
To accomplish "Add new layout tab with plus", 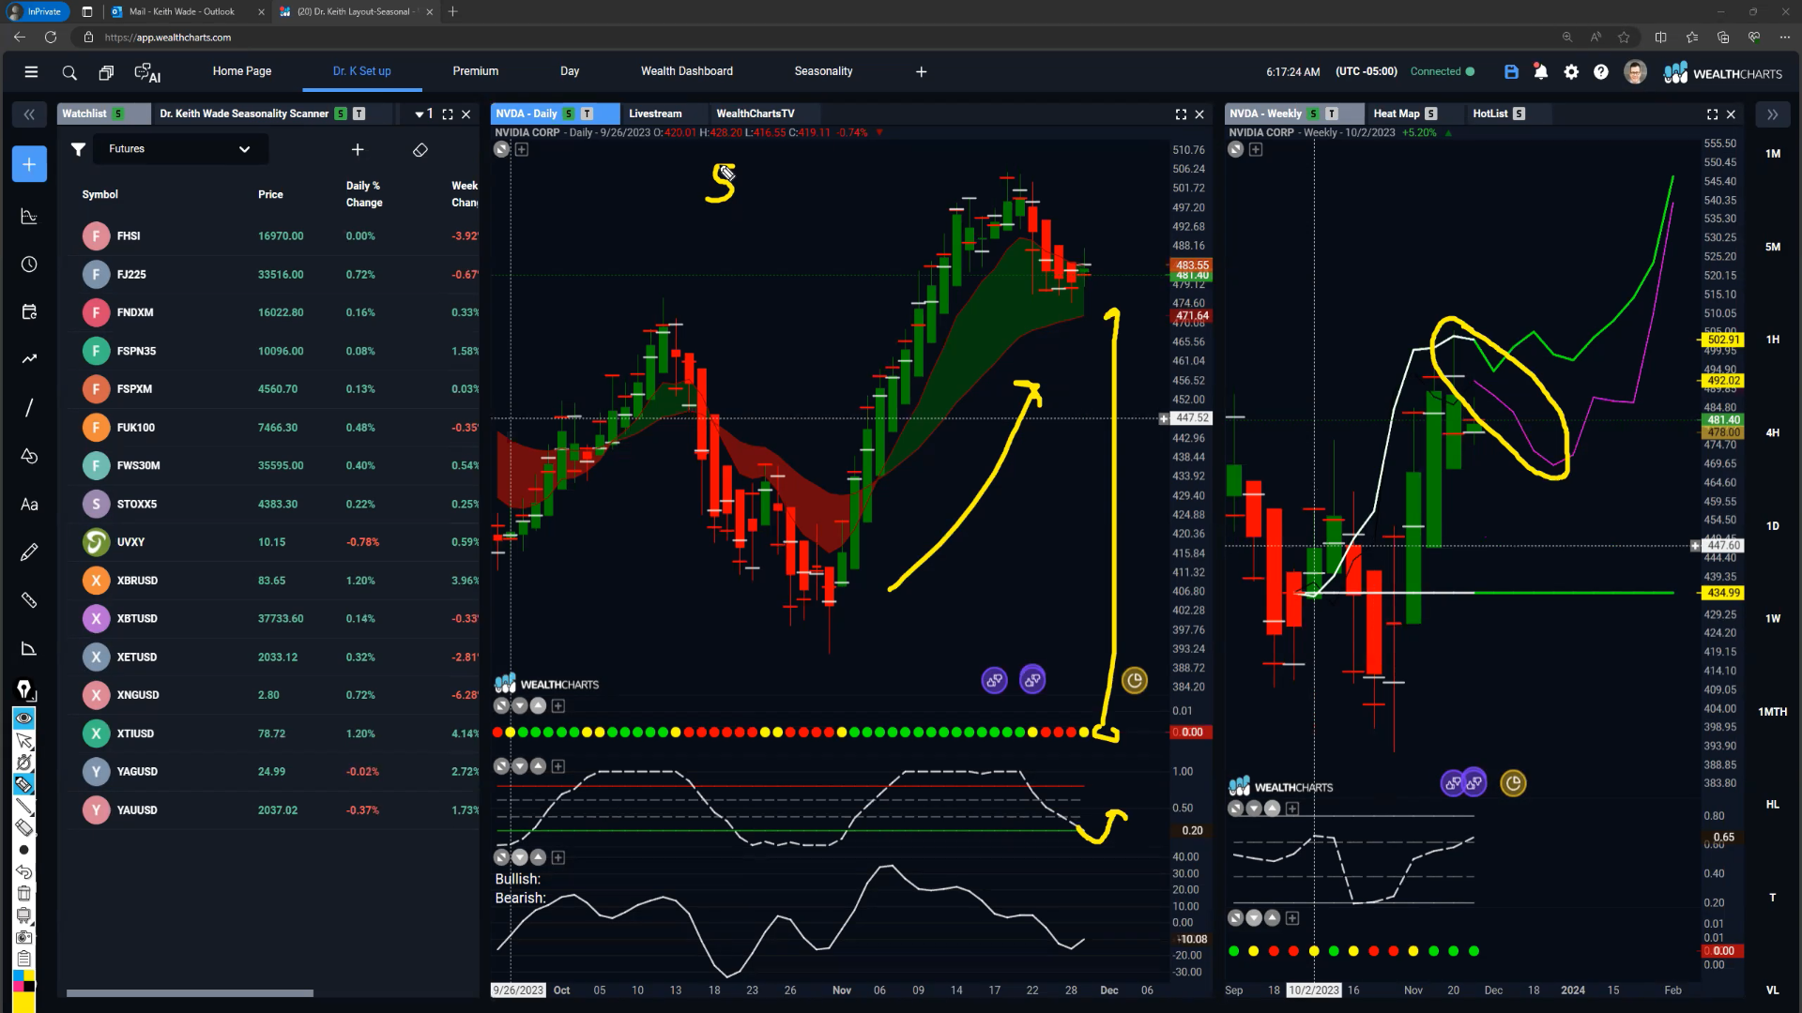I will (922, 71).
